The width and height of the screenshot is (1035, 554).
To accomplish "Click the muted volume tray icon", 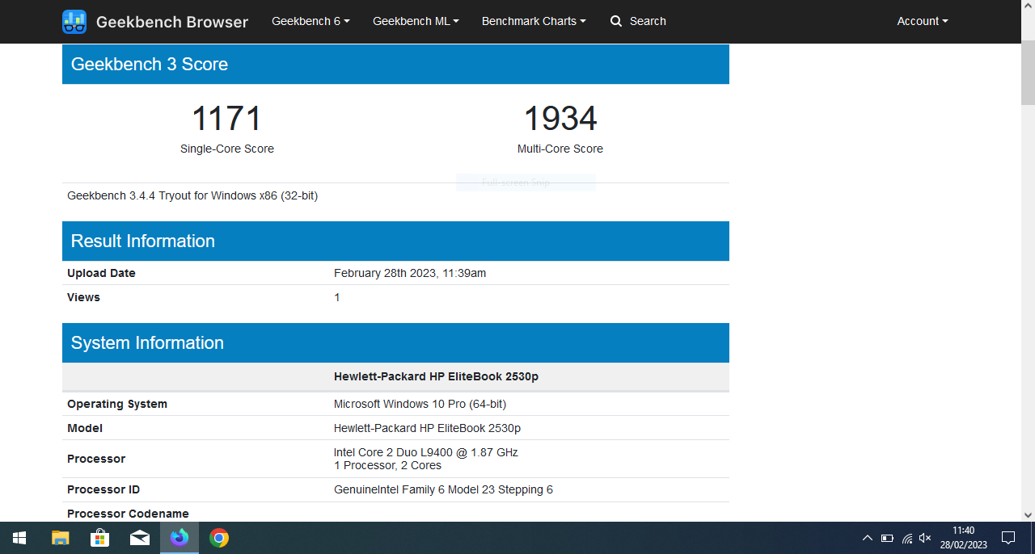I will [926, 538].
